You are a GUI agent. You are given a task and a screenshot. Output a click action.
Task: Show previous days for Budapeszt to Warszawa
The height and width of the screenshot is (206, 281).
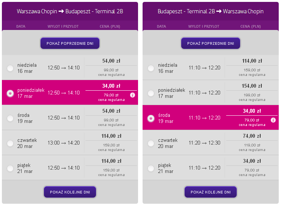[211, 43]
